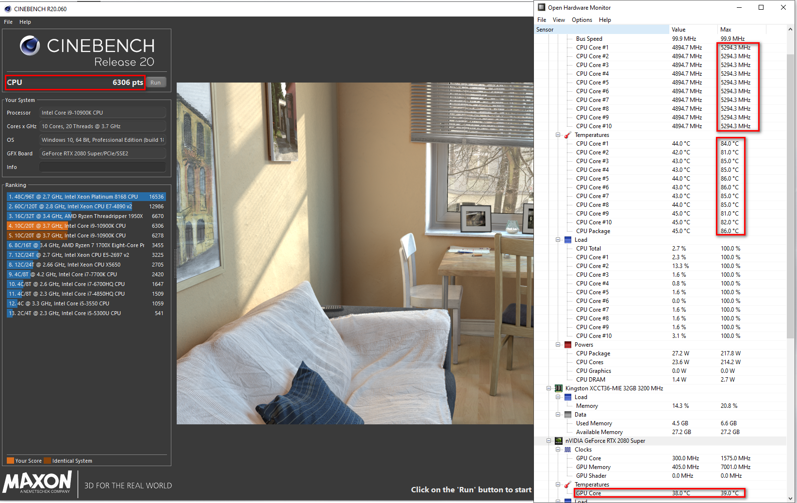
Task: Open the Help menu in Open Hardware Monitor
Action: pos(605,20)
